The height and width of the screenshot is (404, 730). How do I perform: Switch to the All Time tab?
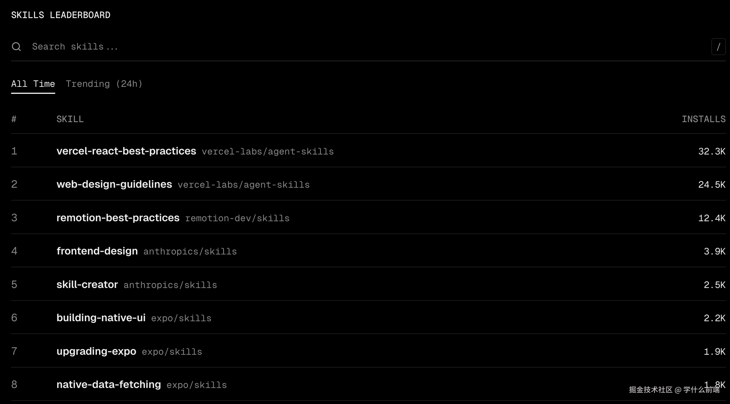[x=33, y=84]
